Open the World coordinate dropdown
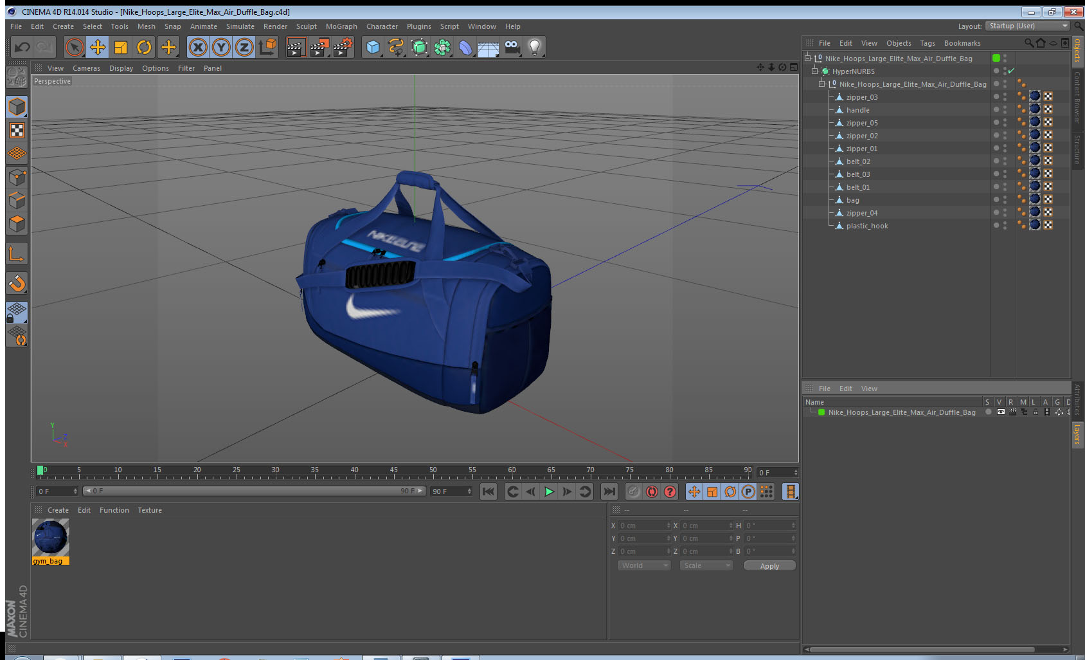The width and height of the screenshot is (1085, 660). click(644, 565)
